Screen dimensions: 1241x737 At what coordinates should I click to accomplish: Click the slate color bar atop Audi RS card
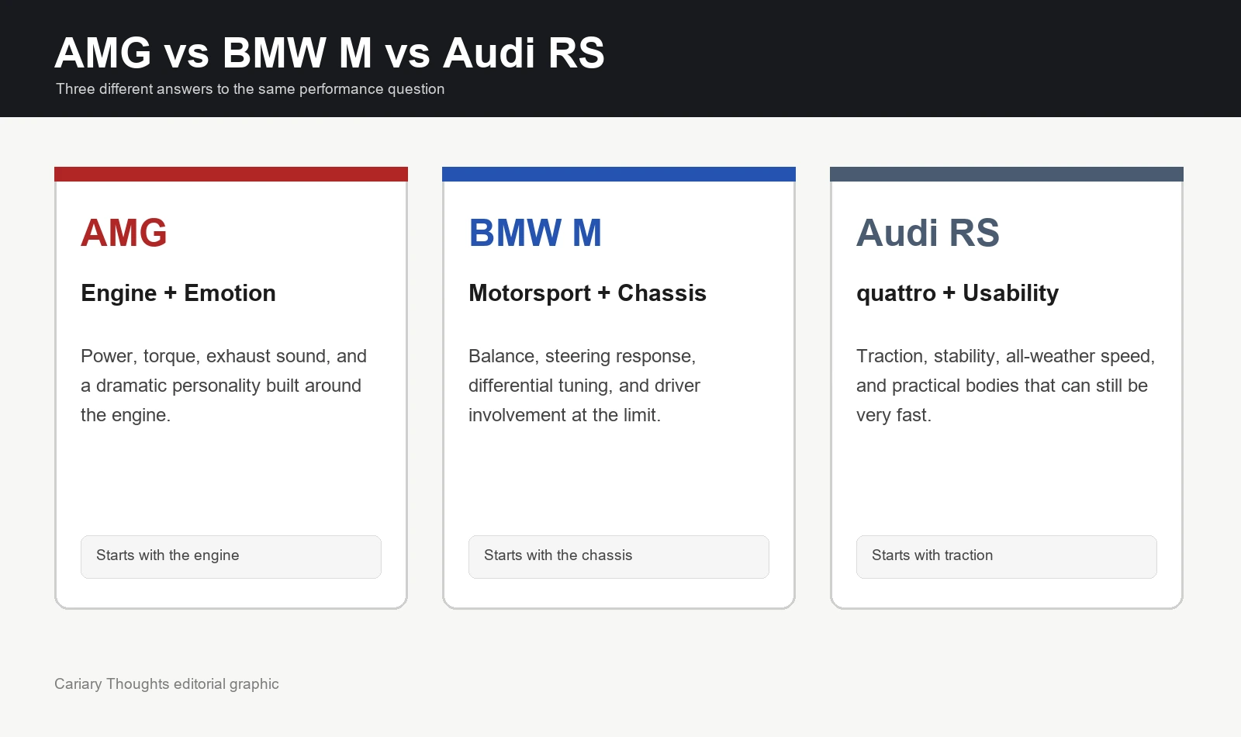[1007, 174]
